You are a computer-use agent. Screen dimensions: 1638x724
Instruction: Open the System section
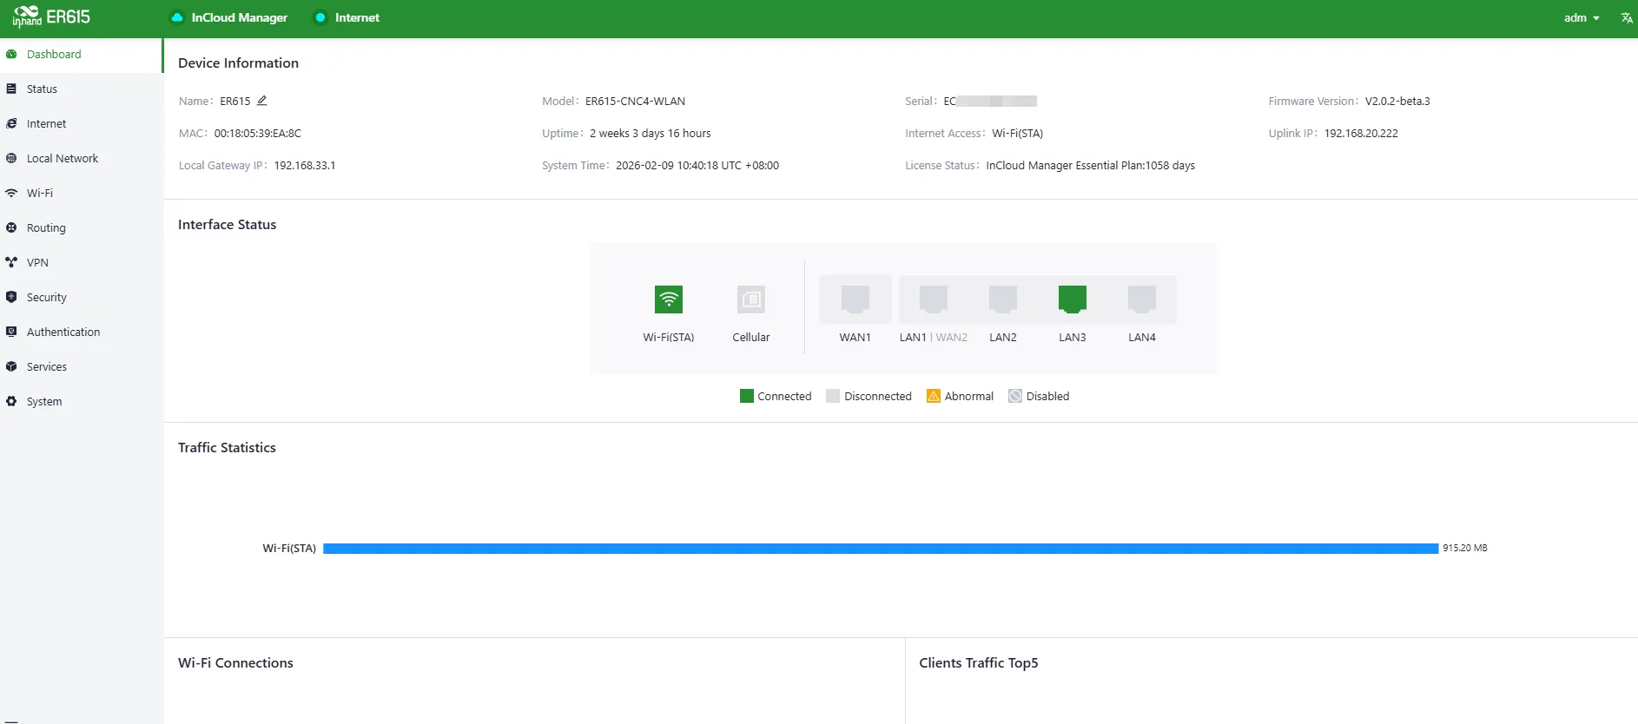pos(82,401)
